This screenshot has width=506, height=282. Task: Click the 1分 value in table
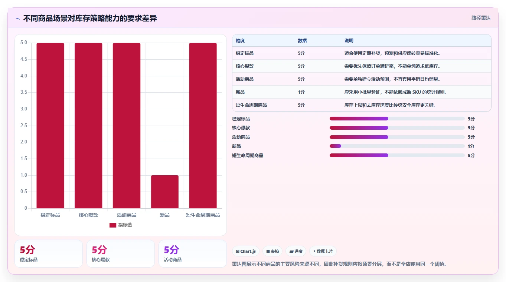pyautogui.click(x=301, y=92)
